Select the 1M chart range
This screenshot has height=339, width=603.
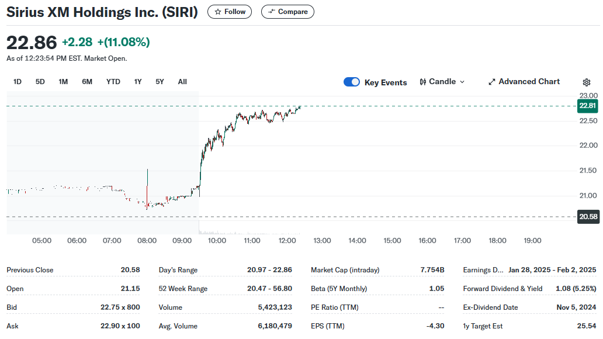coord(63,82)
